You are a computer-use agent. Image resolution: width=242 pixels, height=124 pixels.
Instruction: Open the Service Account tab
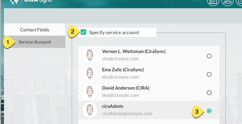click(x=35, y=42)
